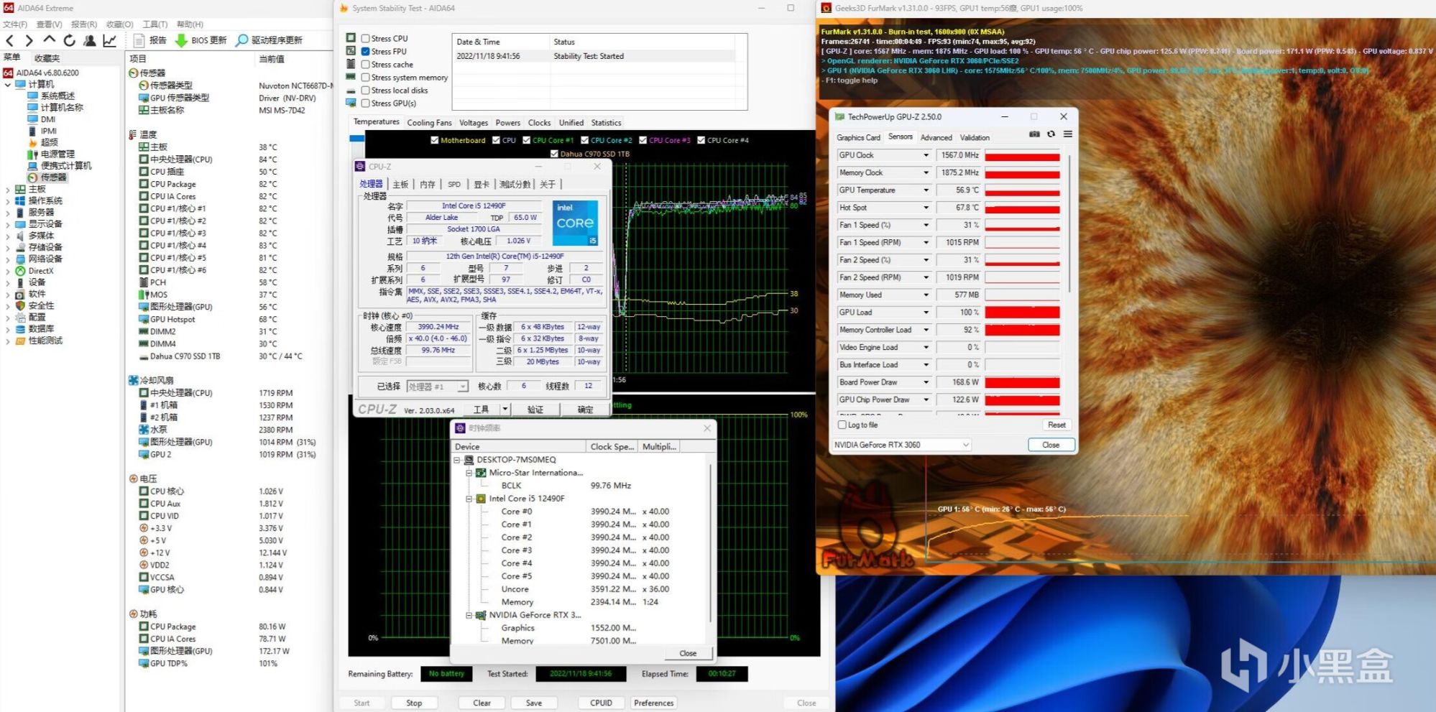Click the Clear button
Viewport: 1436px width, 712px height.
(x=482, y=703)
